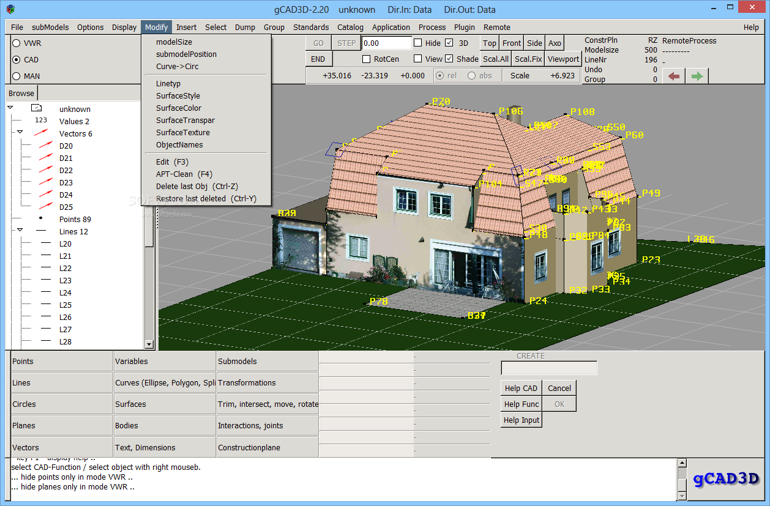Viewport: 770px width, 506px height.
Task: Click the Viewport button
Action: point(563,59)
